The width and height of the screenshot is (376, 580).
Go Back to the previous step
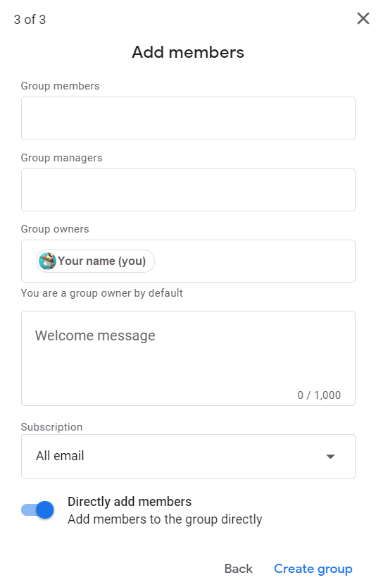(x=239, y=568)
